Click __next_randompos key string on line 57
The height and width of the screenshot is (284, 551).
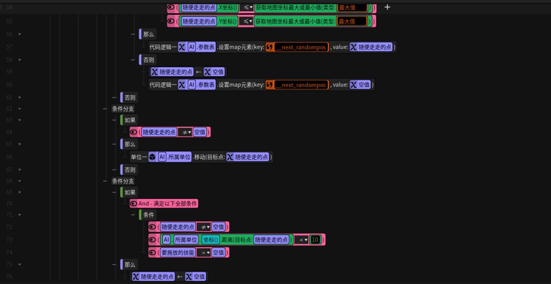301,47
